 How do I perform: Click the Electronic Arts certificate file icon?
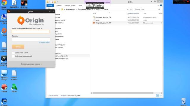coord(94,17)
